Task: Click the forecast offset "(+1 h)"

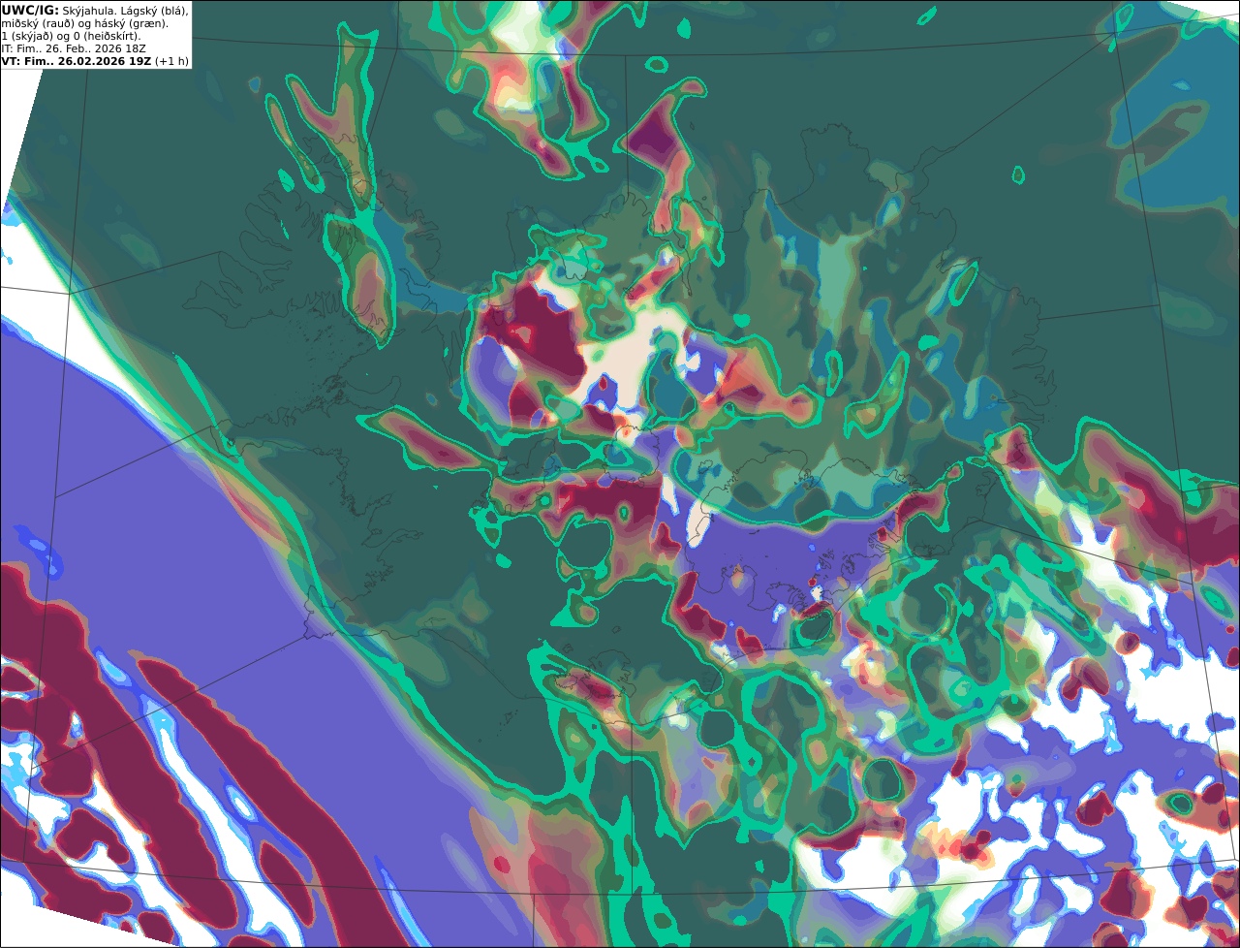Action: point(171,61)
